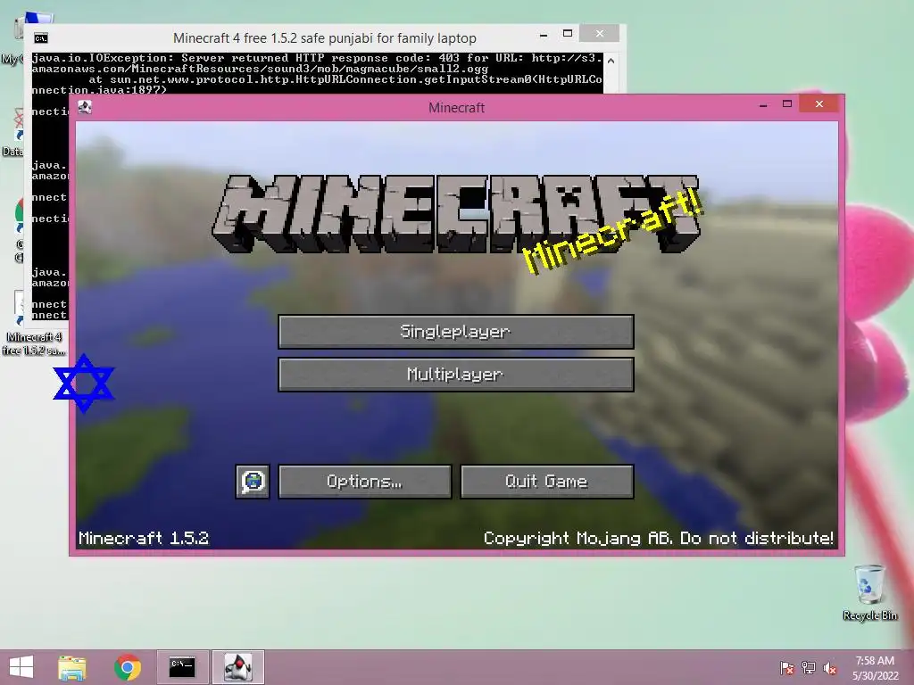The image size is (914, 685).
Task: Click the yellow 'Minecraft!' splash text
Action: point(613,233)
